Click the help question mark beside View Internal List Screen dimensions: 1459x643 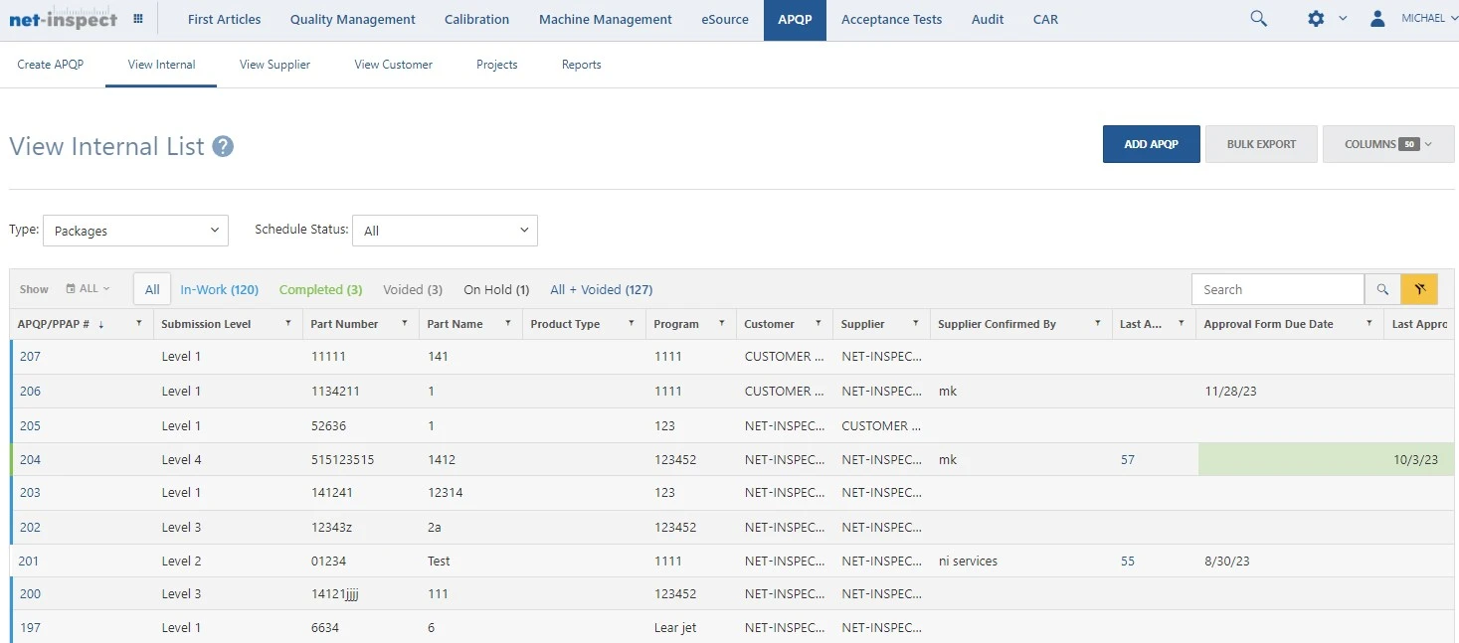[221, 146]
